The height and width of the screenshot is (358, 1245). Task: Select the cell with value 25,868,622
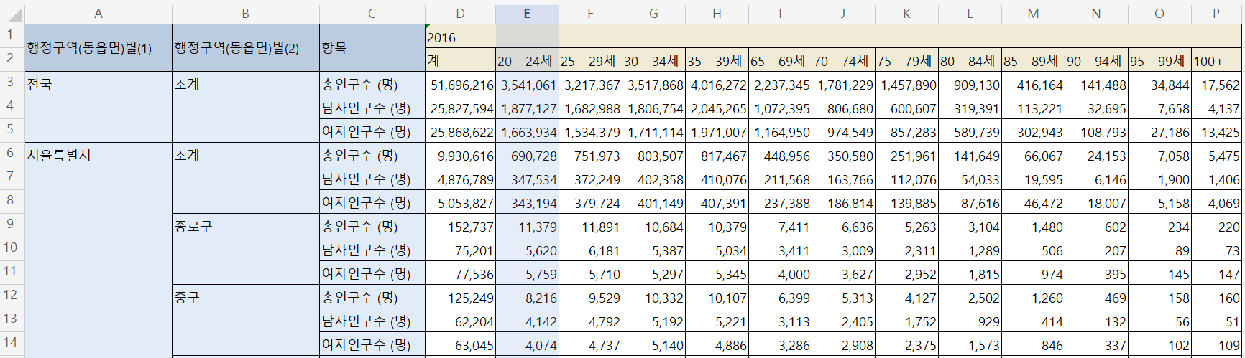(x=460, y=131)
